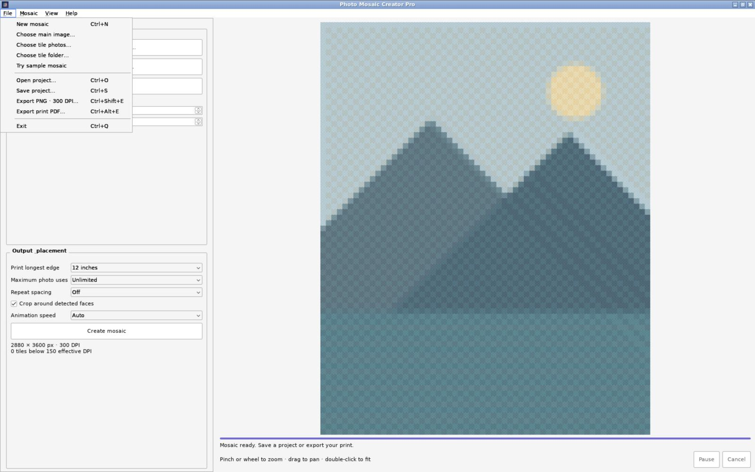Toggle Crop around detected faces checkbox
Screen dimensions: 755x472
pos(52,303)
